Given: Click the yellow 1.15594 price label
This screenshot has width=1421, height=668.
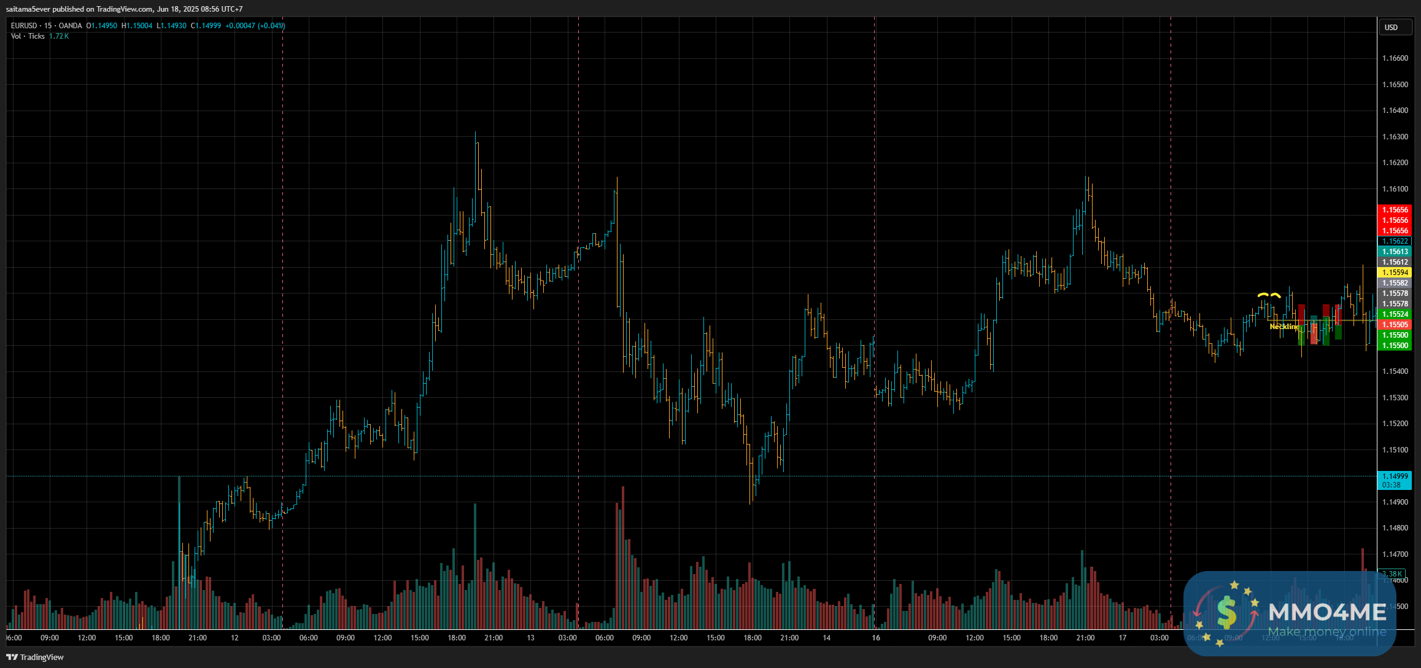Looking at the screenshot, I should tap(1395, 273).
